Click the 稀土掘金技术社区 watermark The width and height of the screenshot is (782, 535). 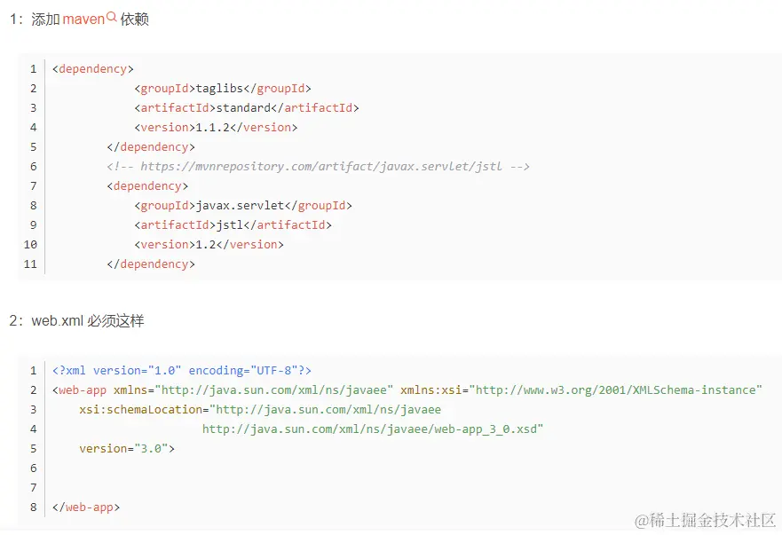pyautogui.click(x=704, y=519)
